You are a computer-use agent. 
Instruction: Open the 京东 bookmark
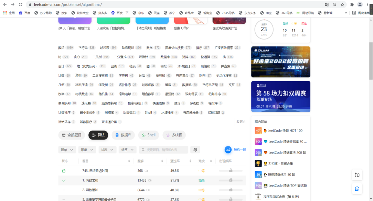(138, 13)
